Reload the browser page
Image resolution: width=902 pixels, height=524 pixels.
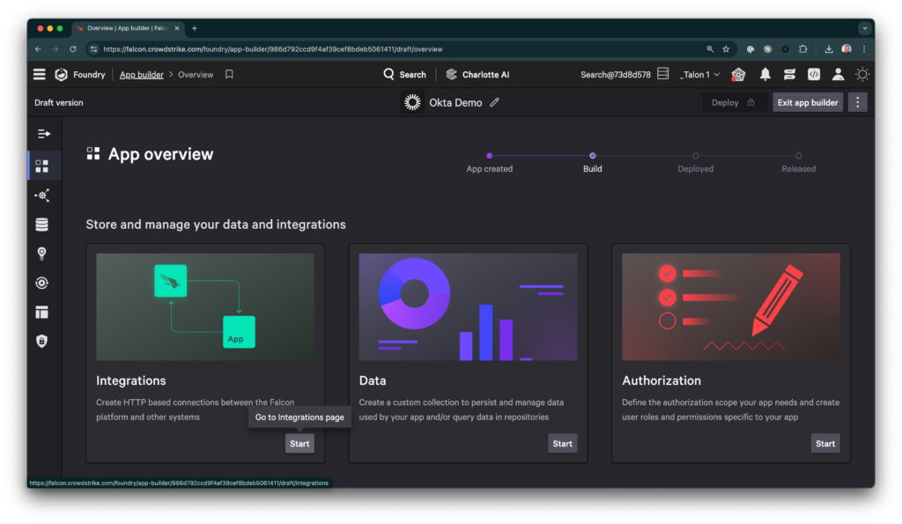click(x=73, y=49)
